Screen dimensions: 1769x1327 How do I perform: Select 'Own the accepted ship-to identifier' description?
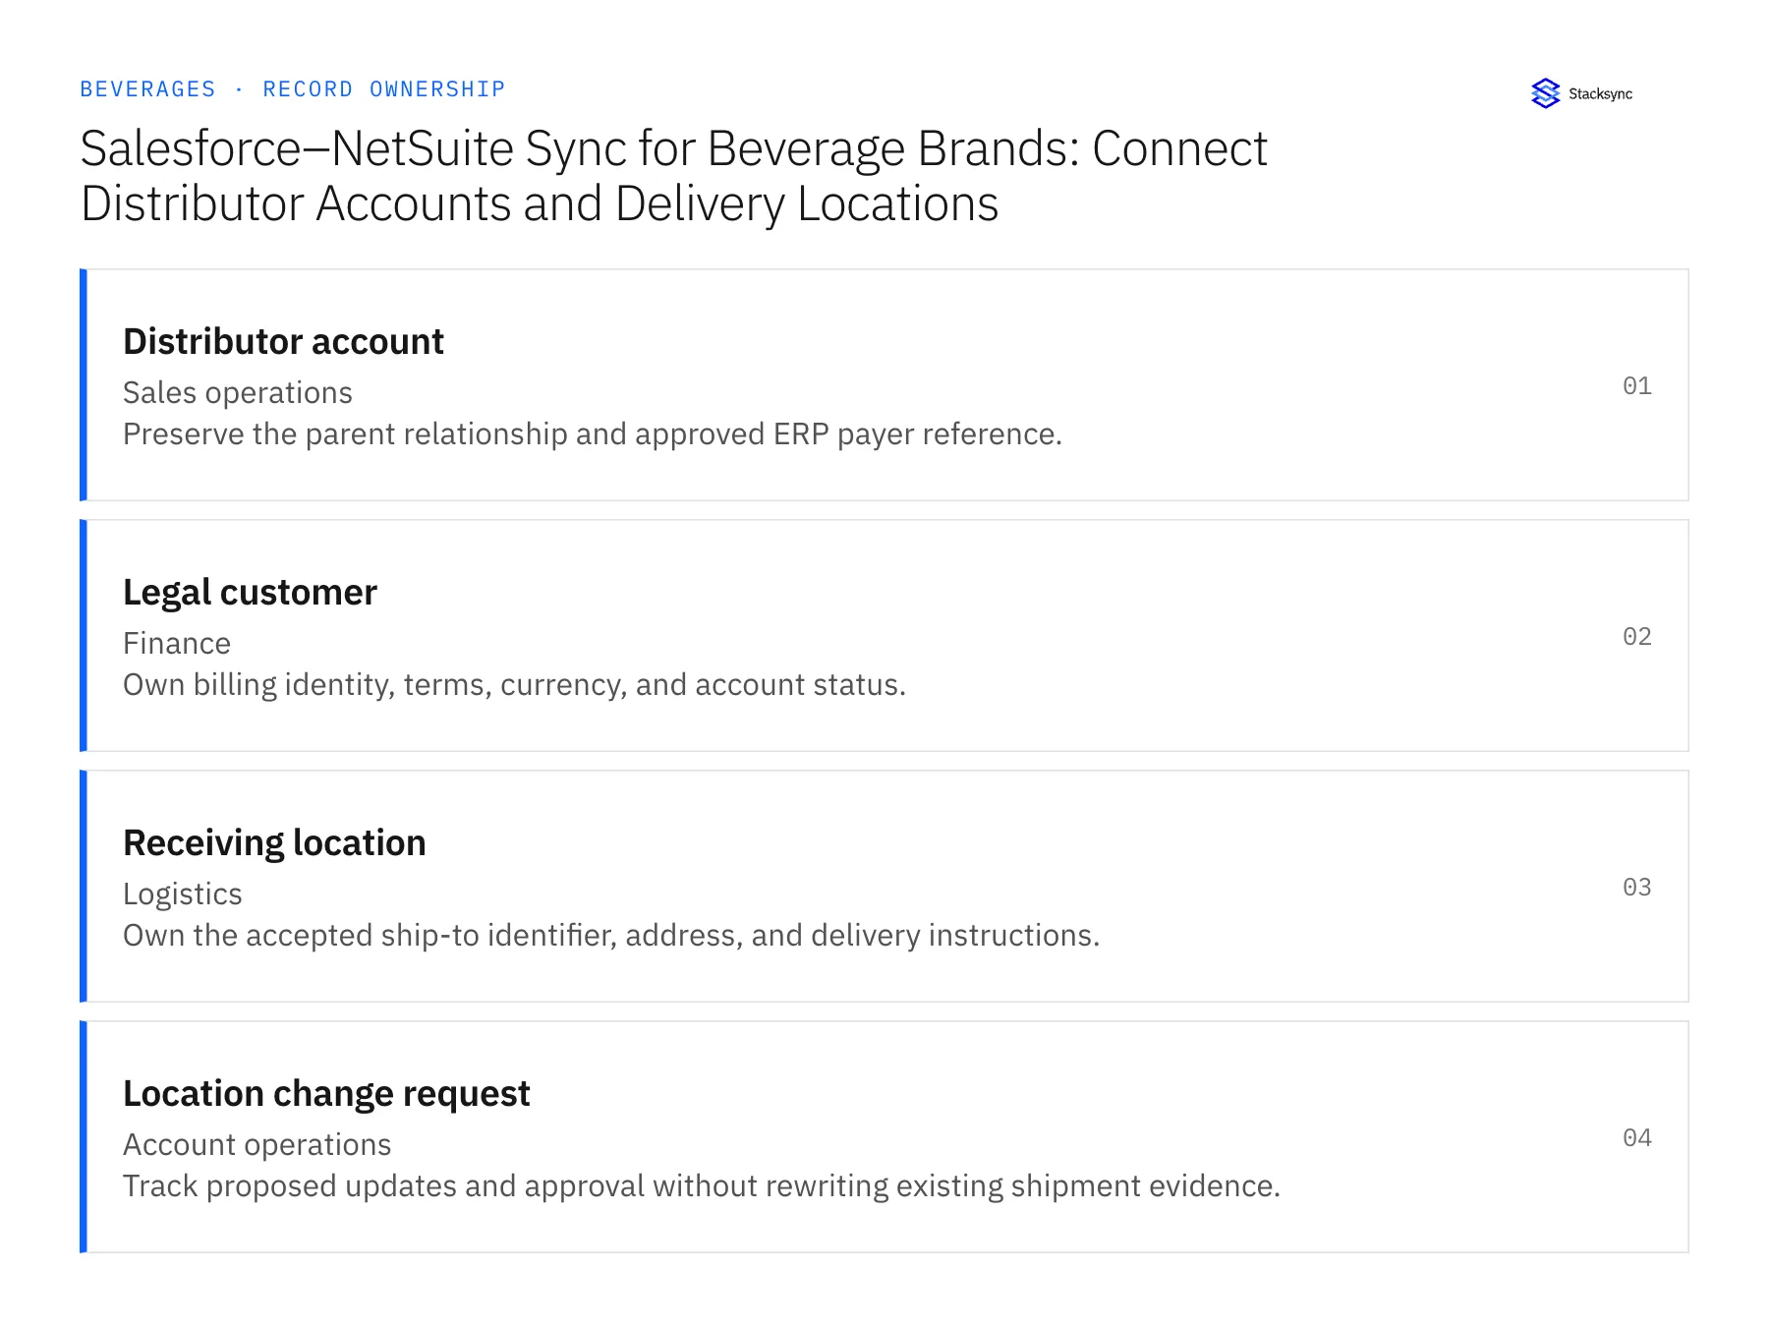611,936
